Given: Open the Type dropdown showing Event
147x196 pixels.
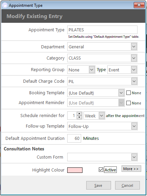Looking at the screenshot, I should (134, 70).
